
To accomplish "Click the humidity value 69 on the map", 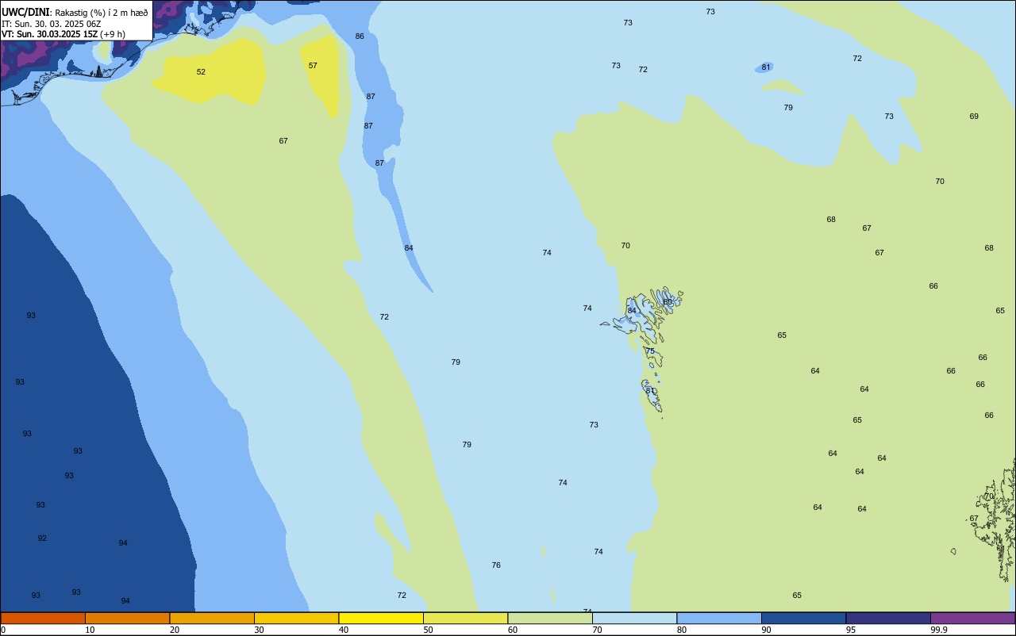I will [974, 117].
